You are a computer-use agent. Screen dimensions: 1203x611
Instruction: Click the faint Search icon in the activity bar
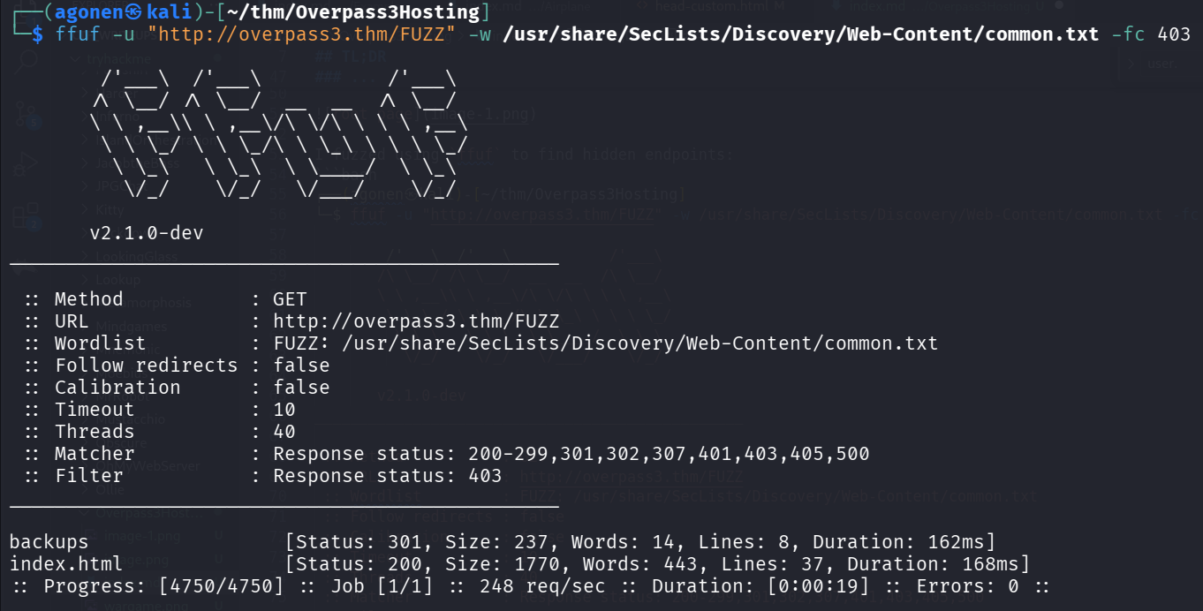pos(26,60)
